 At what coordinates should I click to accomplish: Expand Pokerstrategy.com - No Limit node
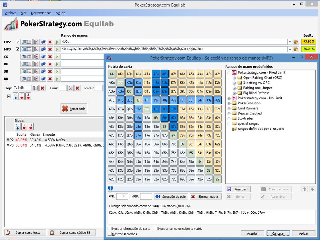click(229, 98)
